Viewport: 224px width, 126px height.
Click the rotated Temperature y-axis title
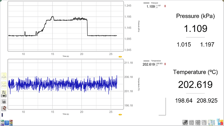pyautogui.click(x=139, y=84)
